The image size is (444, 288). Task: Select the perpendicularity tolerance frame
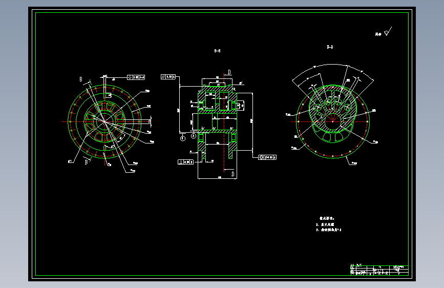click(185, 162)
